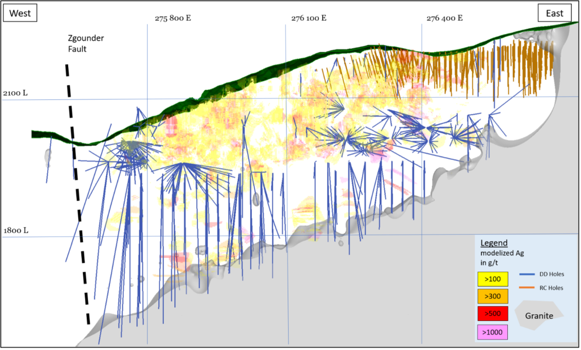Click the pink >1000 legend swatch
Screen dimensions: 581x350
[x=492, y=332]
